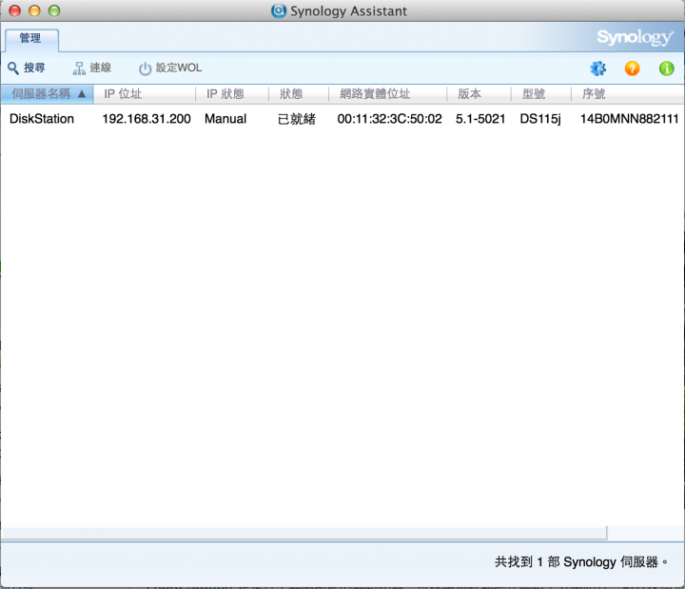
Task: Click the 搜尋 search magnifier icon
Action: coord(13,69)
